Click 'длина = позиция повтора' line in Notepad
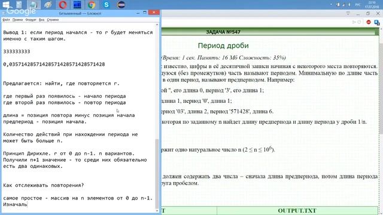Viewport: 383px width, 215px height. click(x=69, y=115)
